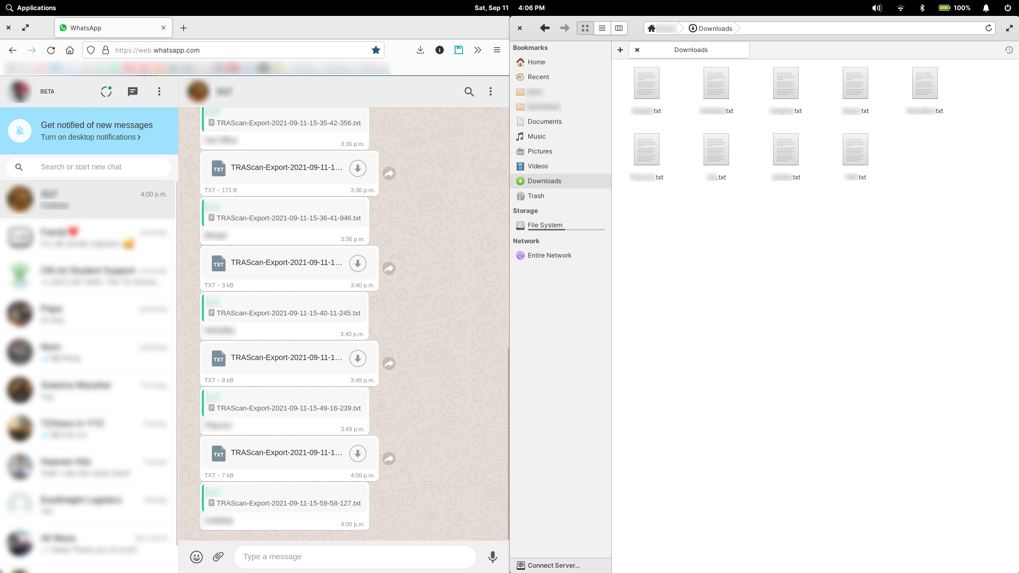Open the chat options three-dot menu
The height and width of the screenshot is (573, 1019).
(491, 91)
